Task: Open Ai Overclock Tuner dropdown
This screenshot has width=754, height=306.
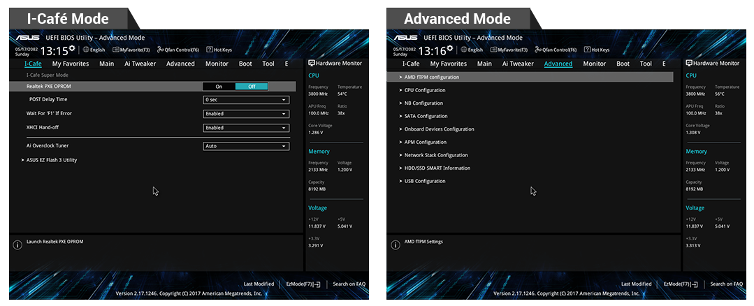Action: (246, 146)
